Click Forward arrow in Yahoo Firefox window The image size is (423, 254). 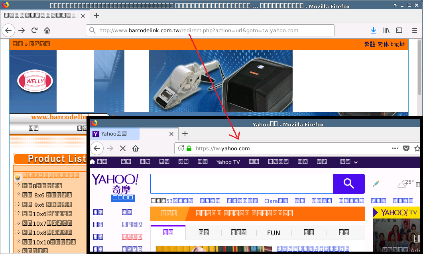point(110,148)
